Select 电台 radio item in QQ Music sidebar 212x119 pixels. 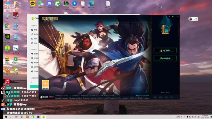[x=34, y=43]
